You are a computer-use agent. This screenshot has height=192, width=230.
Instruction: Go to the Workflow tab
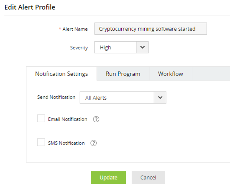click(x=170, y=74)
